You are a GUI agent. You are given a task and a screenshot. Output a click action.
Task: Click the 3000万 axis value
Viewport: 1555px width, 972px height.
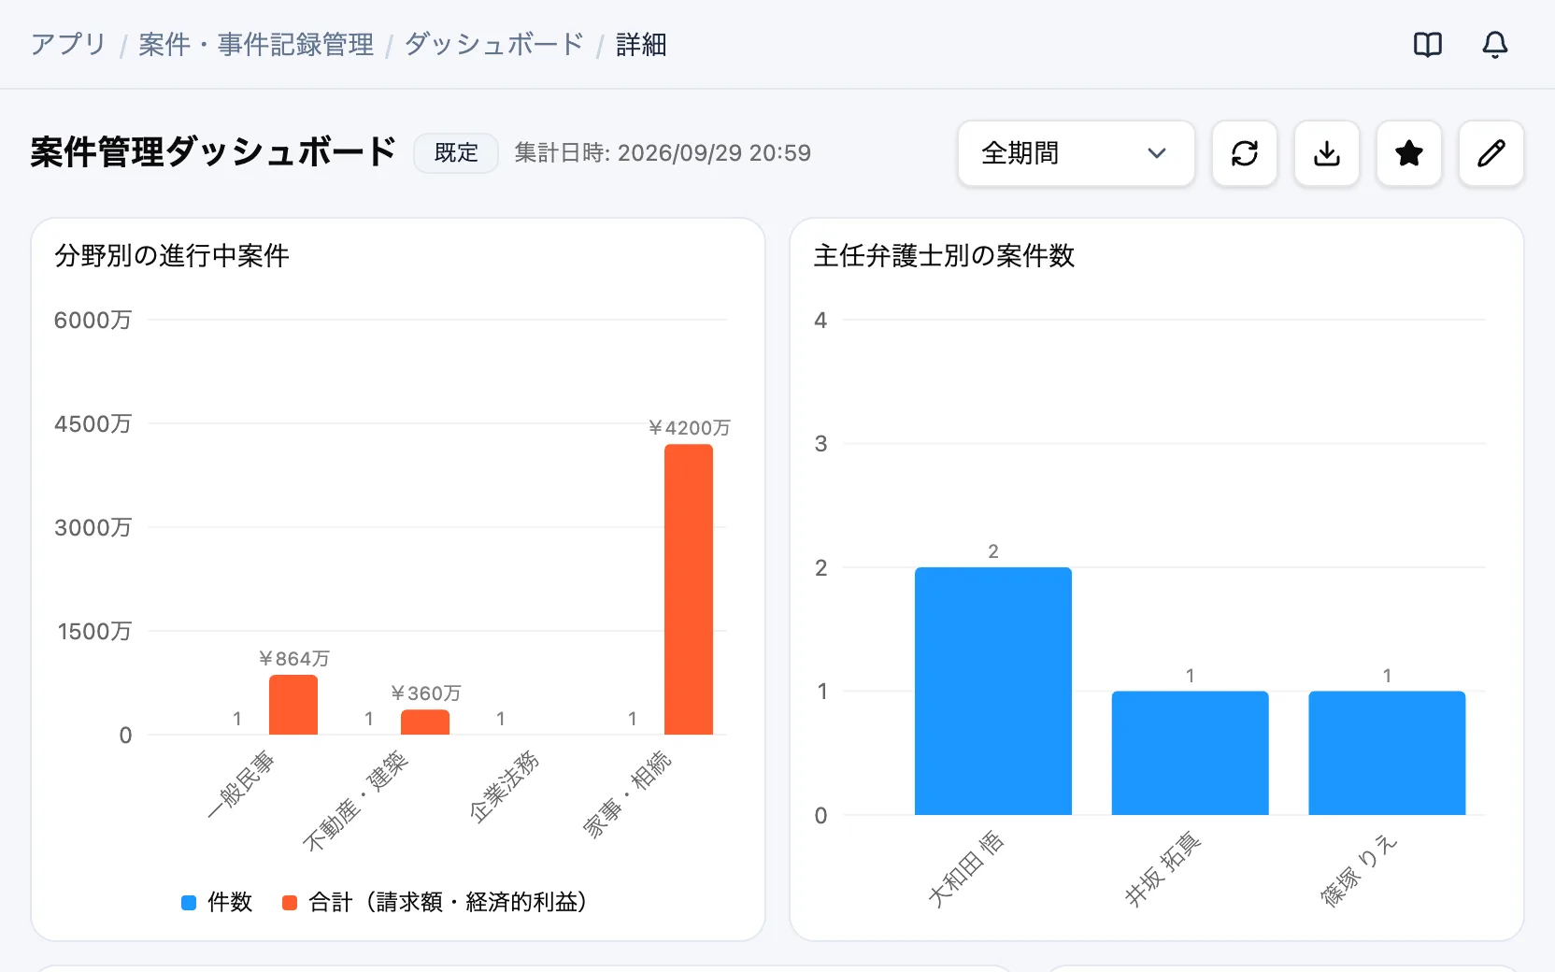click(x=93, y=528)
